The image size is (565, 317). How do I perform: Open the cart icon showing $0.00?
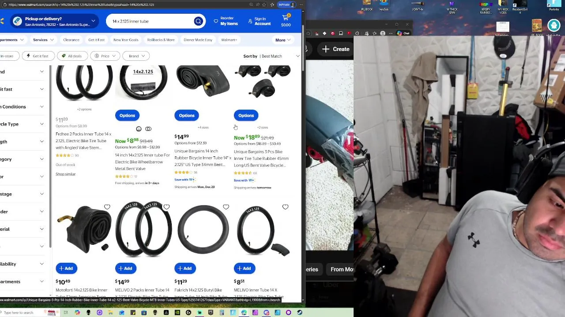286,21
